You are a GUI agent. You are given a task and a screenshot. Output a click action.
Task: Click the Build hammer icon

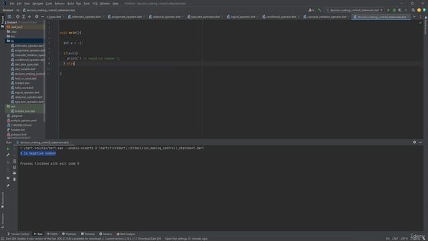tap(319, 10)
